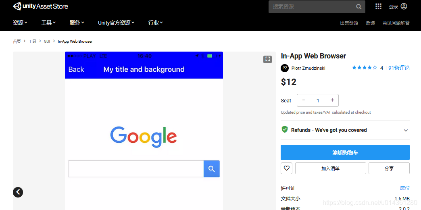Click 分享 button

pyautogui.click(x=389, y=168)
